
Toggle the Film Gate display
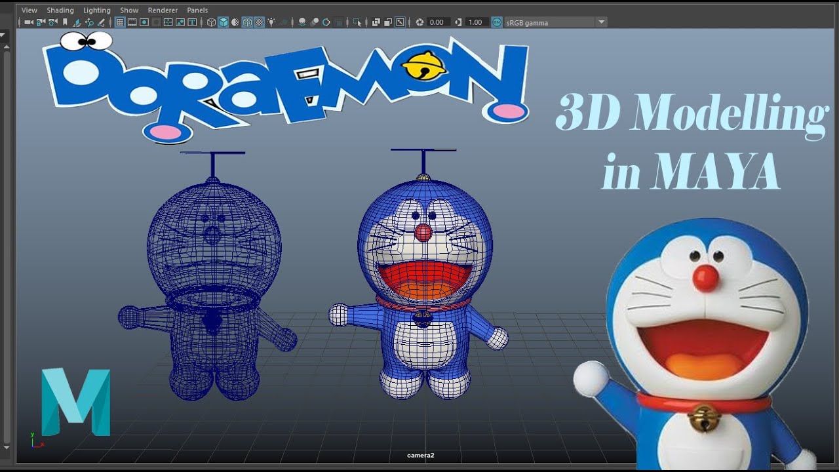[x=132, y=22]
